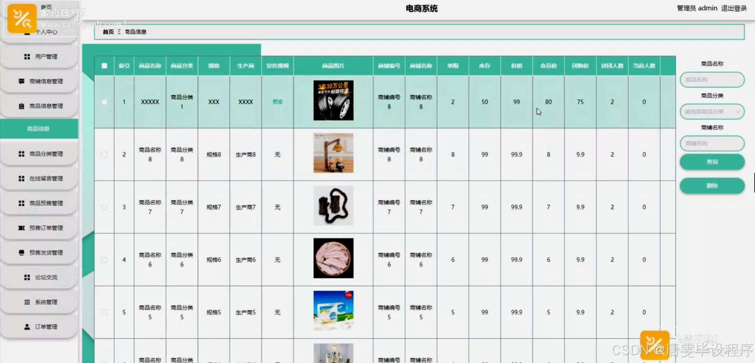Click the 商铺信息管理 chat icon

[x=21, y=81]
